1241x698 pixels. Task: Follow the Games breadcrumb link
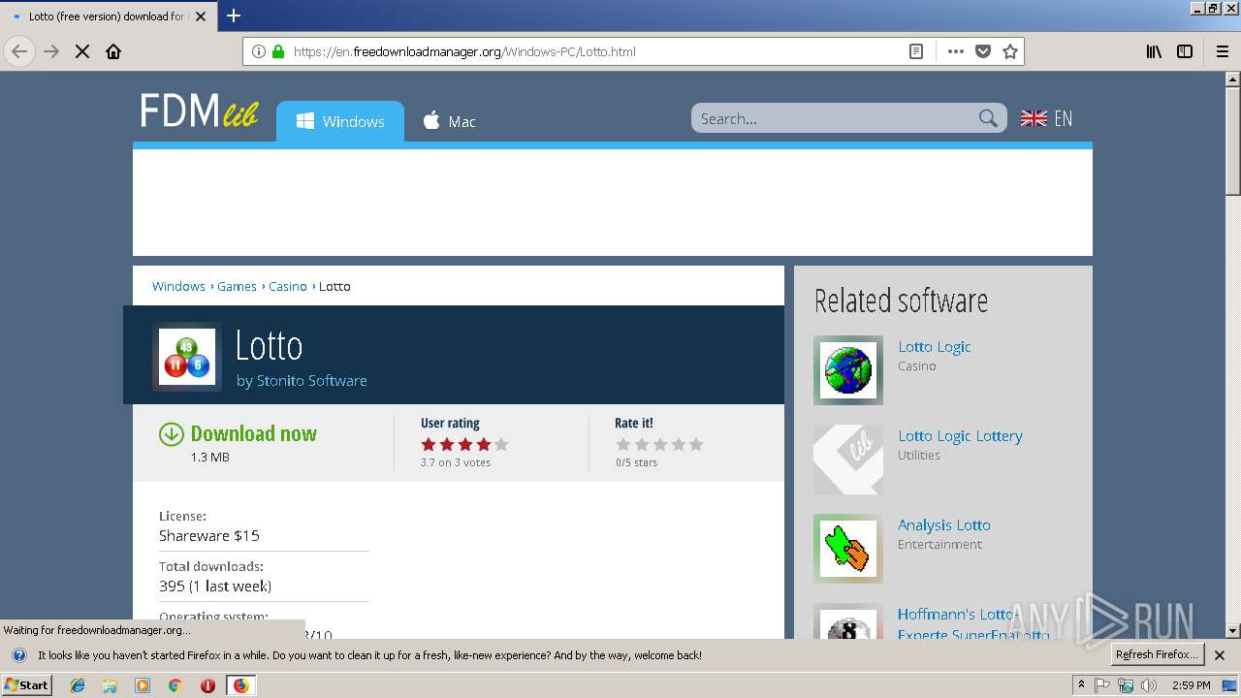point(237,286)
